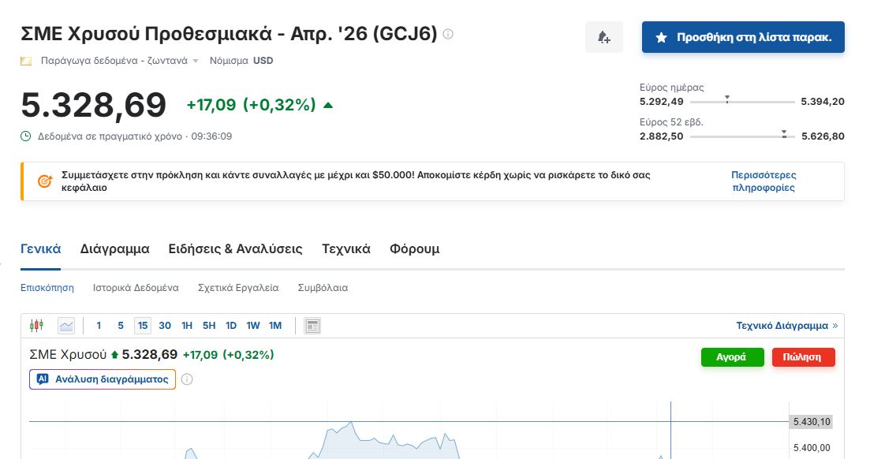Click info icon beside the GCJ6 title
The height and width of the screenshot is (459, 870).
448,34
